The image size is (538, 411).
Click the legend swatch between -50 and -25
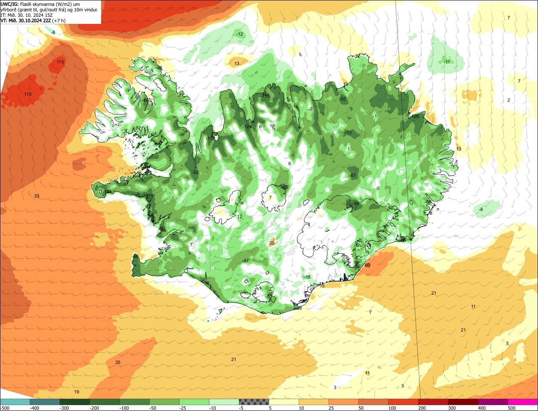[x=164, y=402]
